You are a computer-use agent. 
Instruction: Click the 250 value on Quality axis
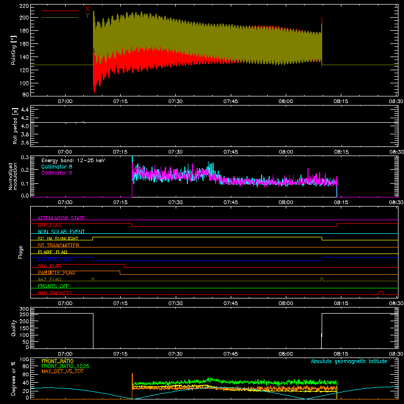coord(24,314)
